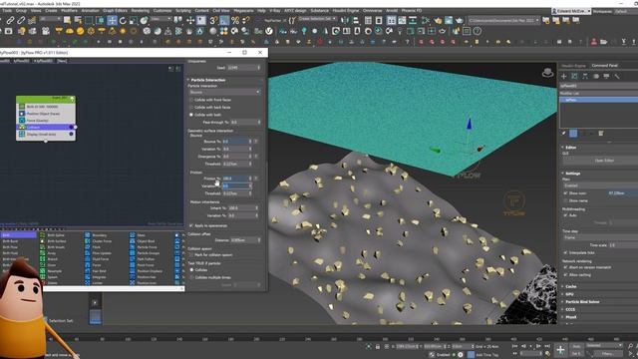Image resolution: width=638 pixels, height=359 pixels.
Task: Click the Seed value field
Action: click(x=243, y=68)
